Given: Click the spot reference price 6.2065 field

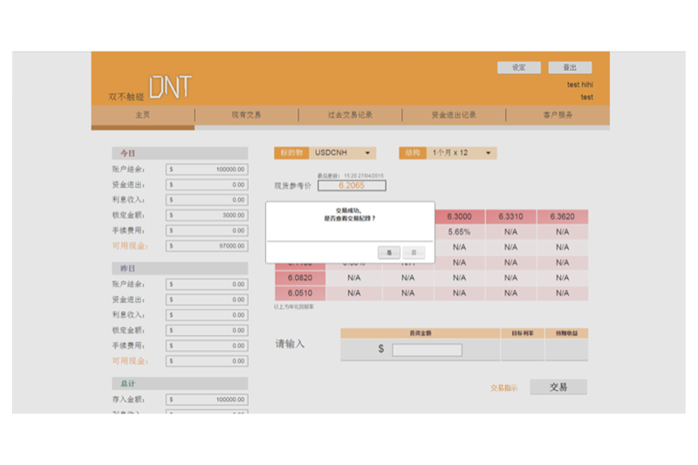Looking at the screenshot, I should (352, 186).
